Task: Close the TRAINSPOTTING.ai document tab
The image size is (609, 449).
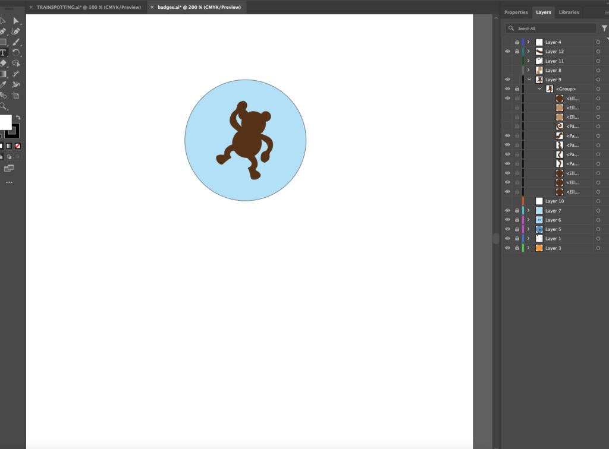Action: (x=31, y=7)
